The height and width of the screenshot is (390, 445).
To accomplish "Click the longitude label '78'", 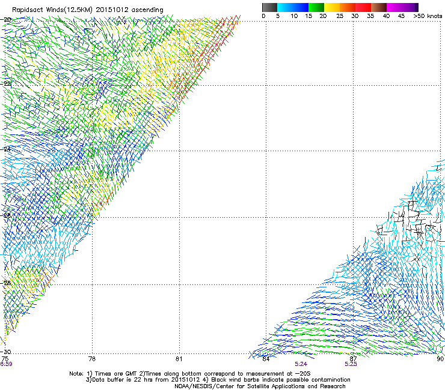I will click(x=92, y=359).
